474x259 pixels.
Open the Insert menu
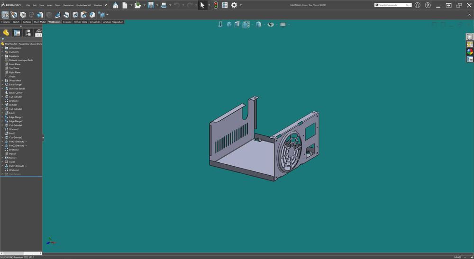point(49,5)
